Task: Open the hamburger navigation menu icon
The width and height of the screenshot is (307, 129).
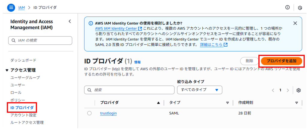Action: click(x=11, y=8)
